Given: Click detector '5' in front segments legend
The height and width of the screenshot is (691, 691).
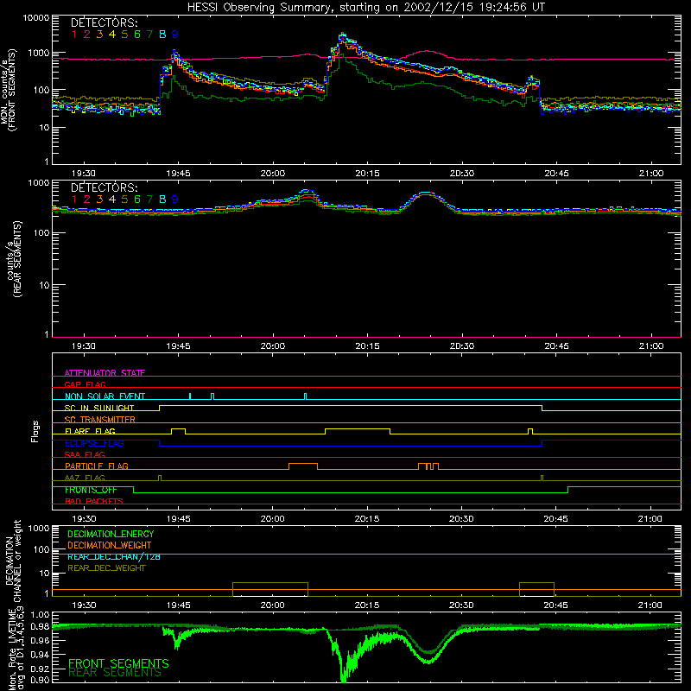Looking at the screenshot, I should (124, 35).
